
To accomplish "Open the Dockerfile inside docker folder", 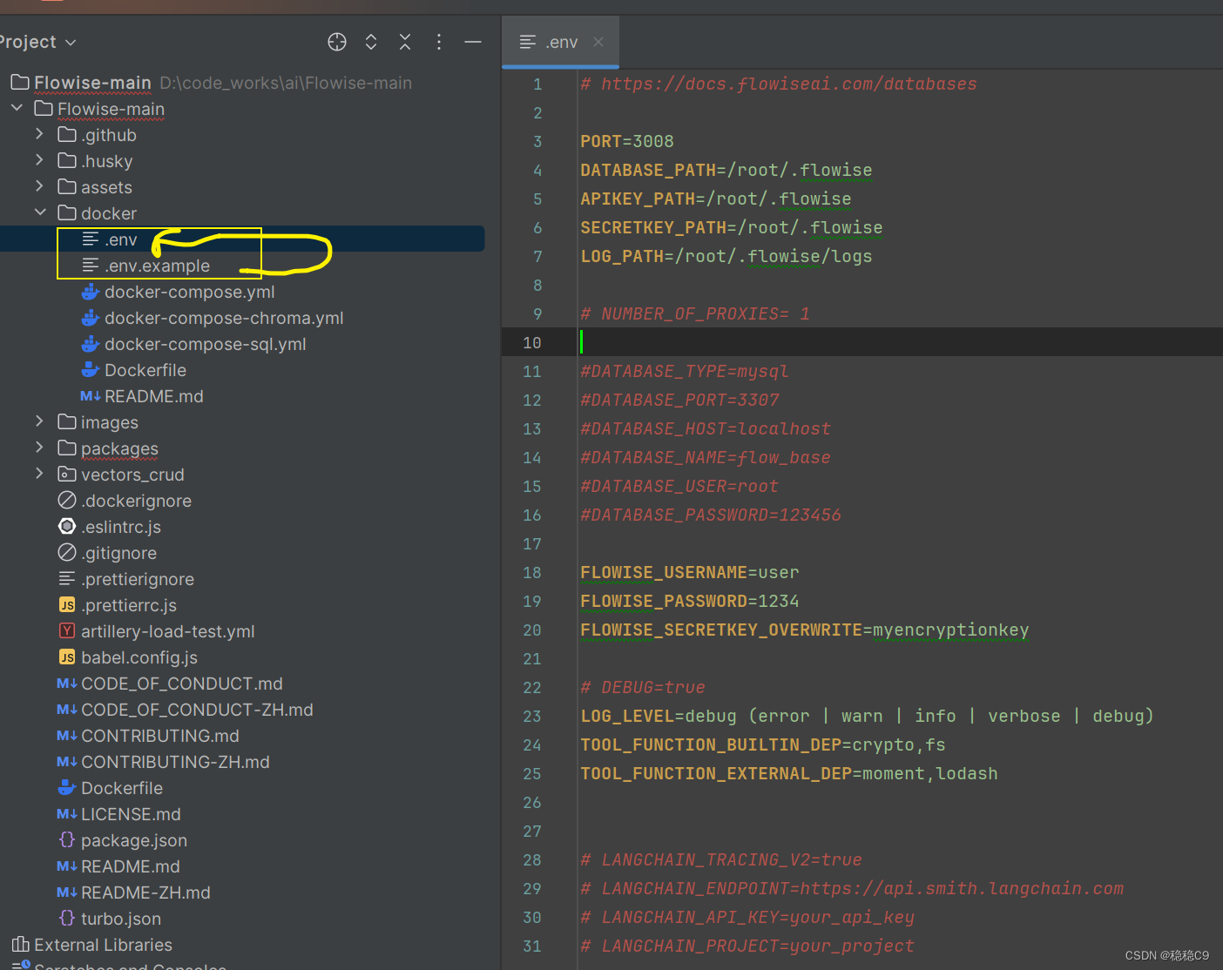I will point(145,370).
